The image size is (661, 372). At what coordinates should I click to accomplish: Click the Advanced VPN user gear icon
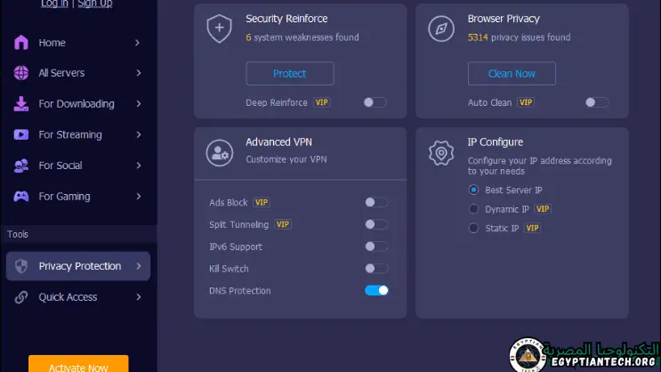pyautogui.click(x=219, y=153)
